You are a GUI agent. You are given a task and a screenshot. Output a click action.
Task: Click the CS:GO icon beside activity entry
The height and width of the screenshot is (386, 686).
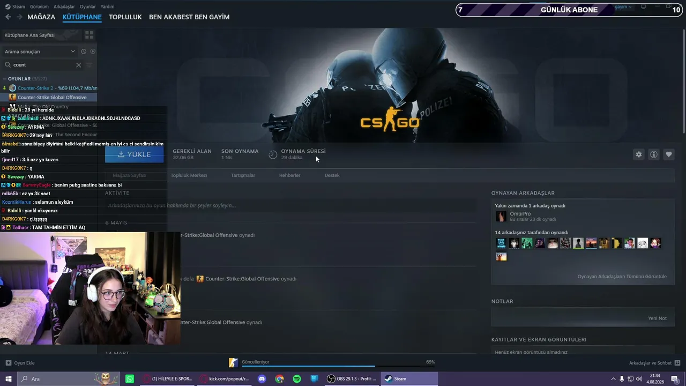[x=200, y=279]
